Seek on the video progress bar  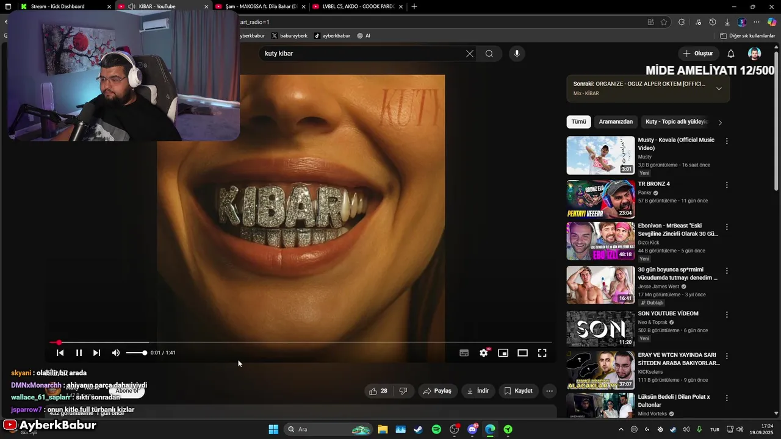point(301,343)
